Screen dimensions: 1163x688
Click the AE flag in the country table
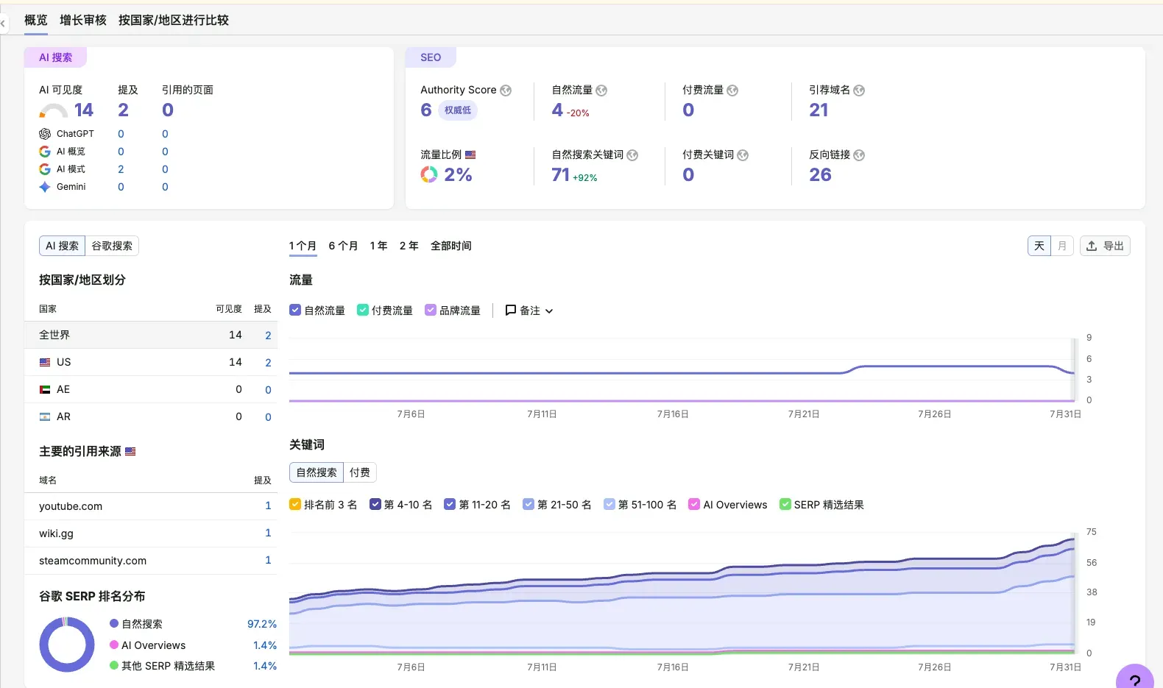point(45,389)
